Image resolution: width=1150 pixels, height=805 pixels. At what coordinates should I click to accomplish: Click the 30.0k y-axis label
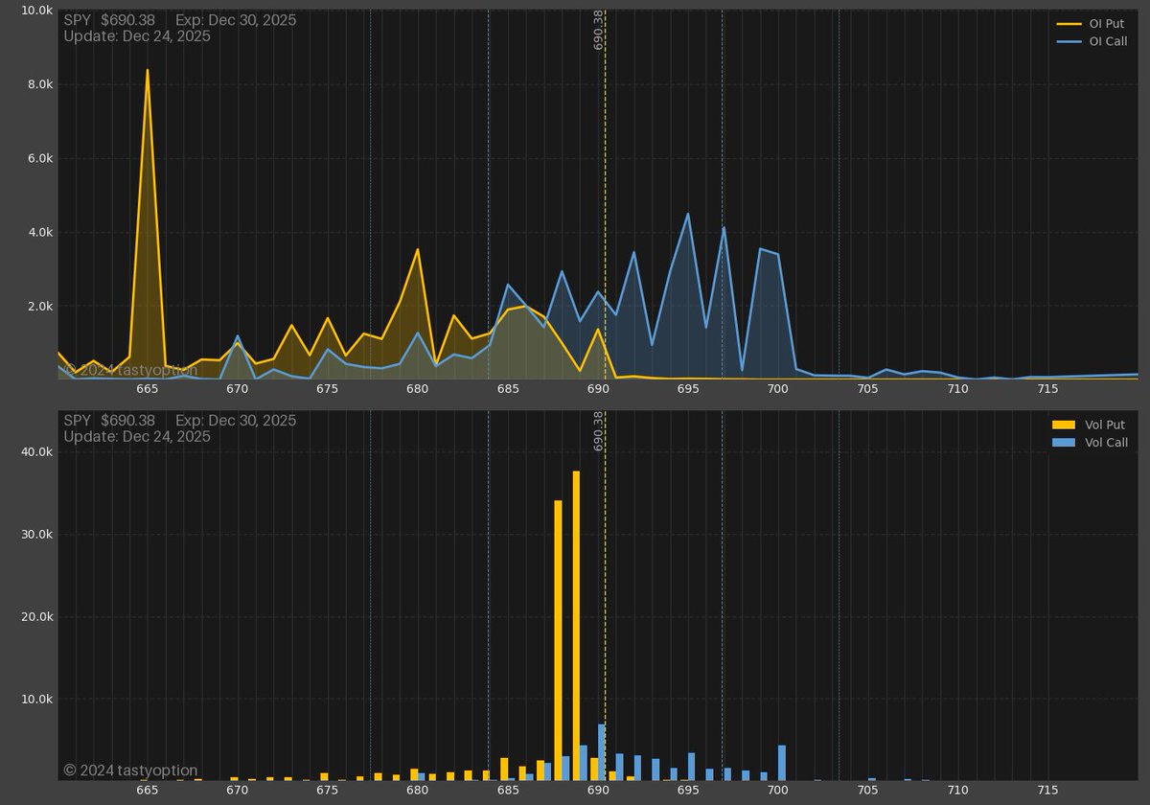35,534
